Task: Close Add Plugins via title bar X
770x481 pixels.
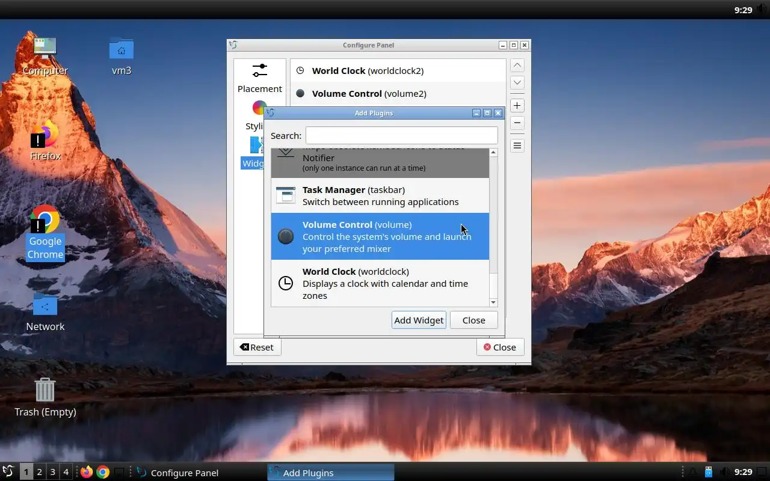Action: point(498,113)
